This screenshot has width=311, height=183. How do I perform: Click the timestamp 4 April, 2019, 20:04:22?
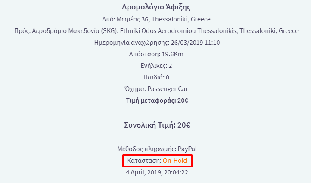tap(157, 172)
